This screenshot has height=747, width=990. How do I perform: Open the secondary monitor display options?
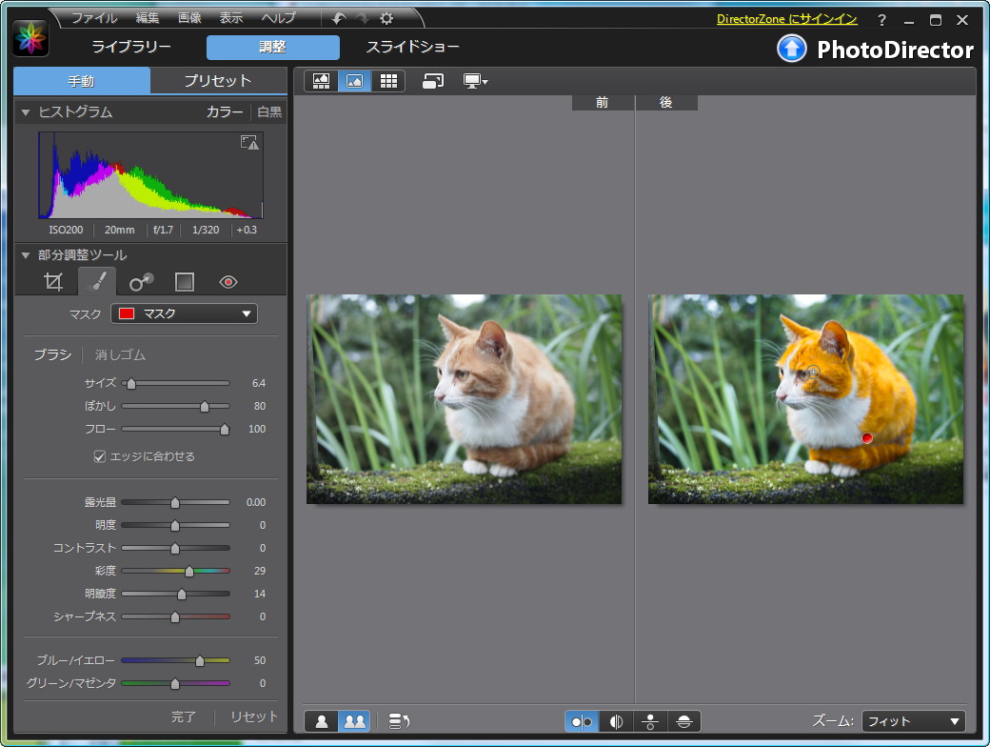pos(474,82)
